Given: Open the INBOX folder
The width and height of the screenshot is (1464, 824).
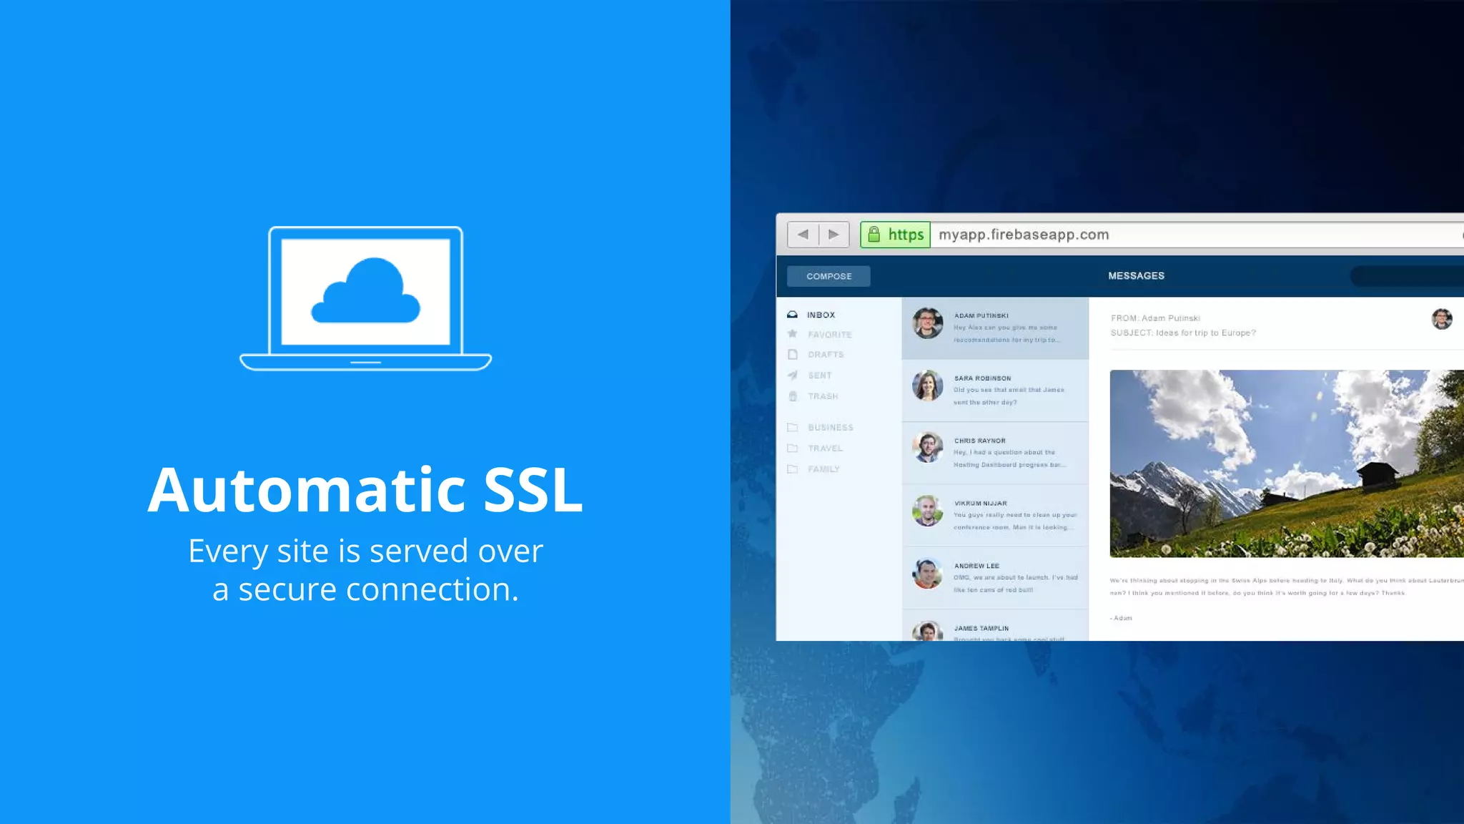Looking at the screenshot, I should click(x=821, y=315).
